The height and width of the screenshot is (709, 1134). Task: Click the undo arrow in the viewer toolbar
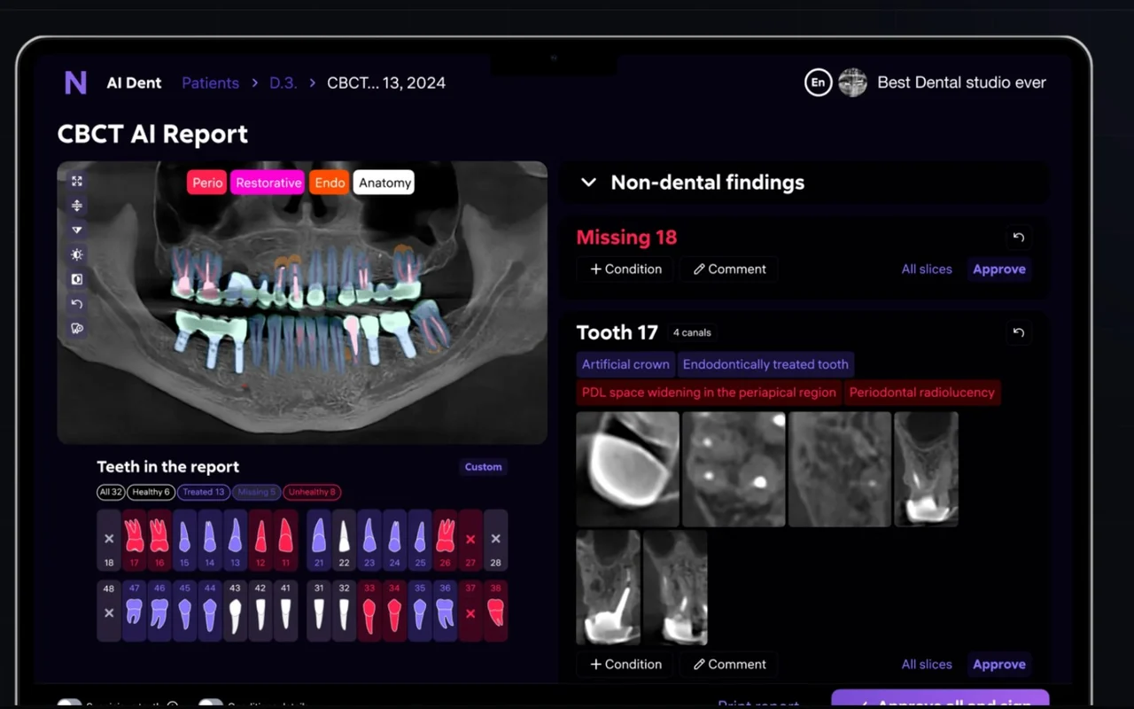click(77, 304)
